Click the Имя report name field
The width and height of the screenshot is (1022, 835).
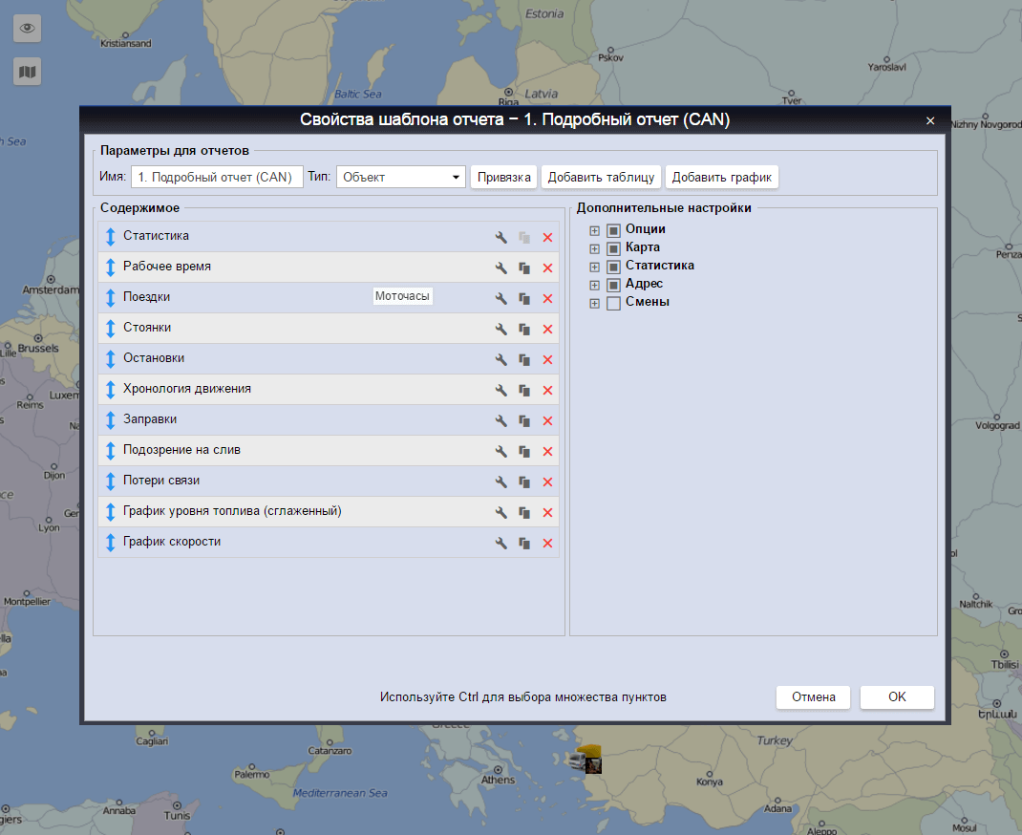click(217, 178)
